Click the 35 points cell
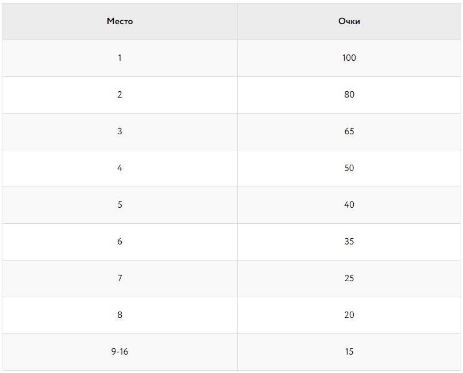The image size is (463, 373). (349, 242)
